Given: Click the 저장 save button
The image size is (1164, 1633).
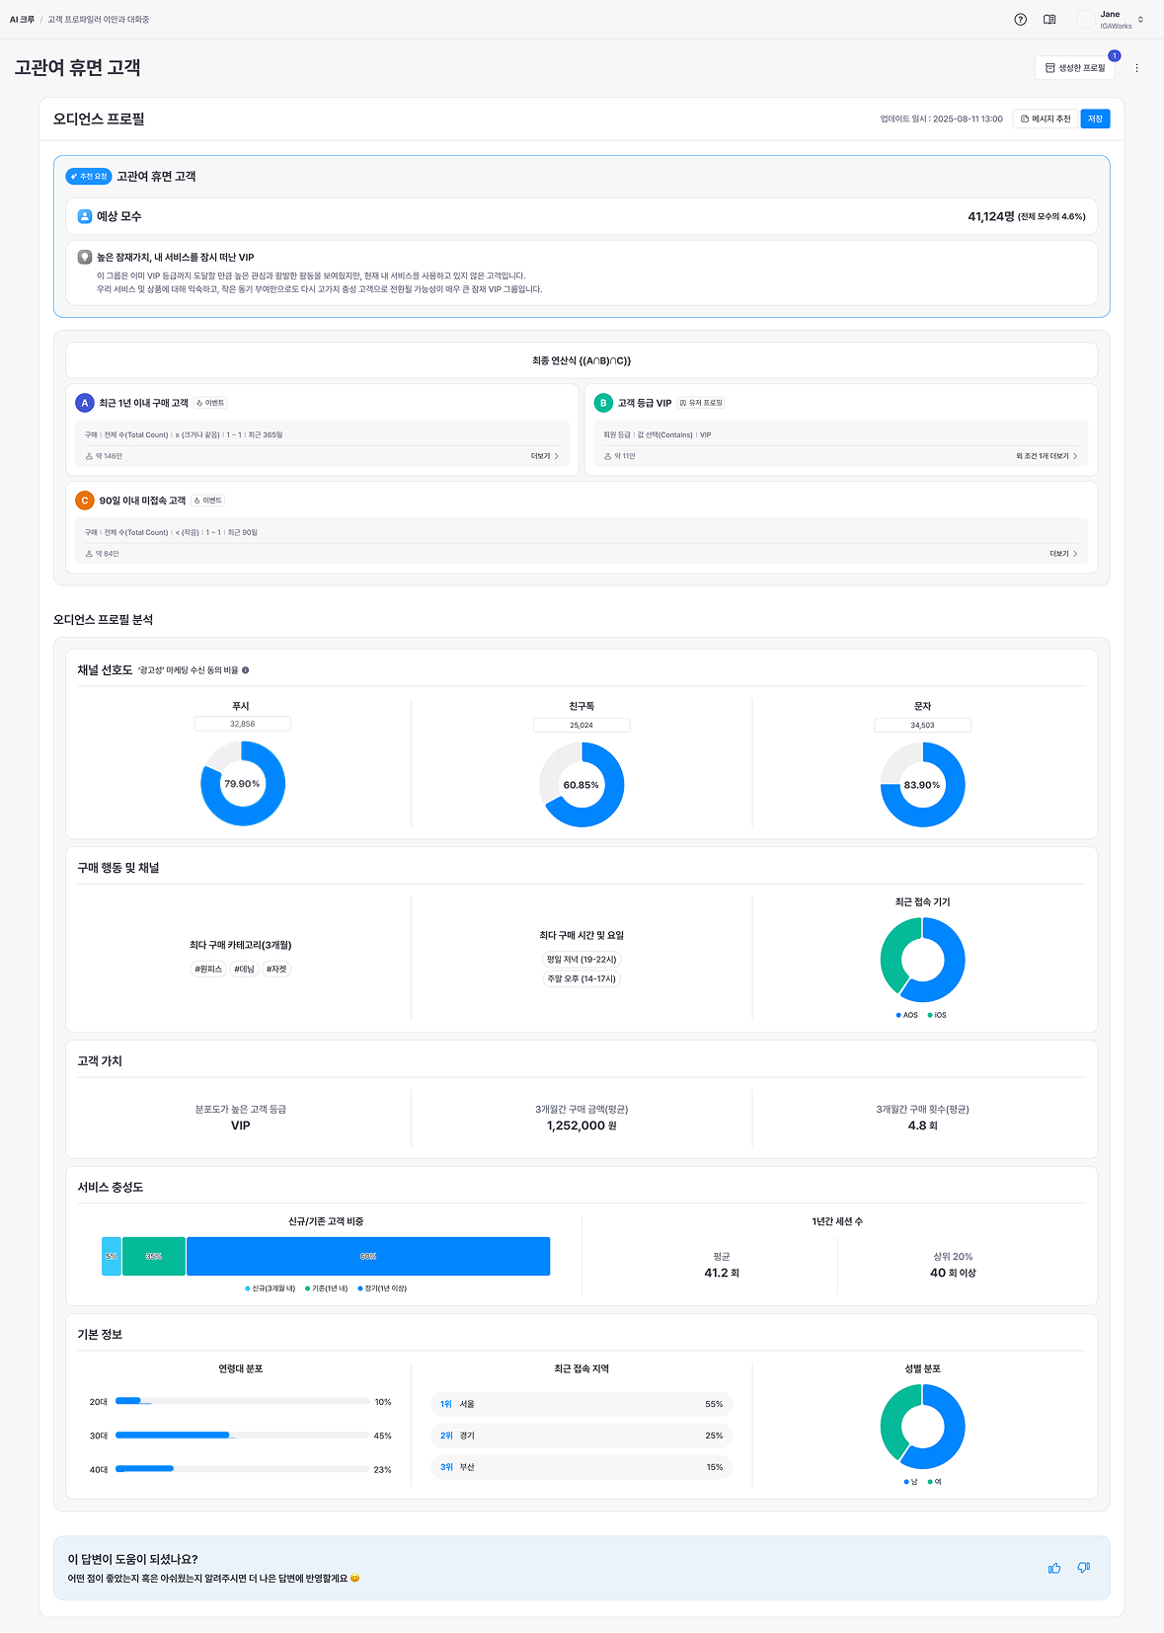Looking at the screenshot, I should (x=1095, y=118).
